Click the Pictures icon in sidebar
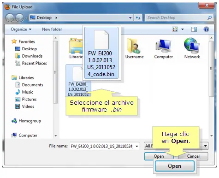The image size is (219, 178). click(x=18, y=99)
